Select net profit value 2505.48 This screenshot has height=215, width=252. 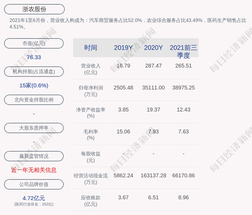(123, 88)
